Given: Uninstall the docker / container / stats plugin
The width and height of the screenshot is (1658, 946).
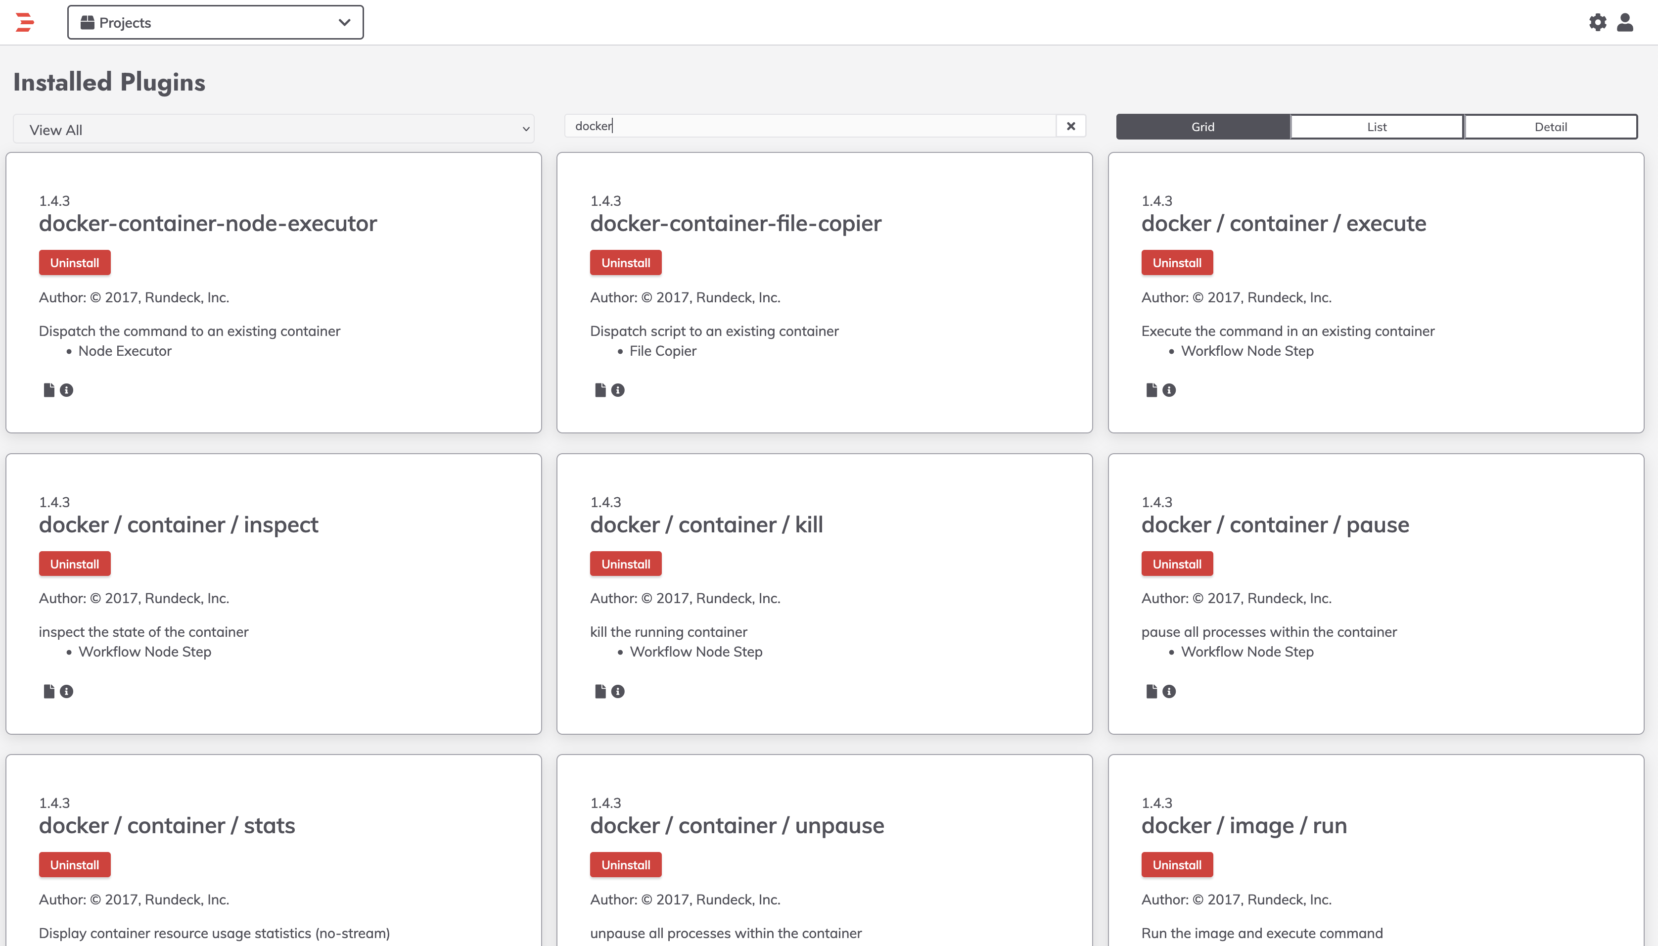Looking at the screenshot, I should point(74,864).
